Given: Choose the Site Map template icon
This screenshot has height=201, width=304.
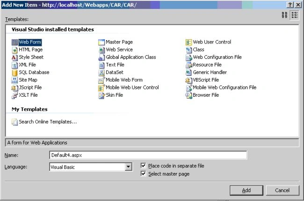Looking at the screenshot, I should 14,80.
